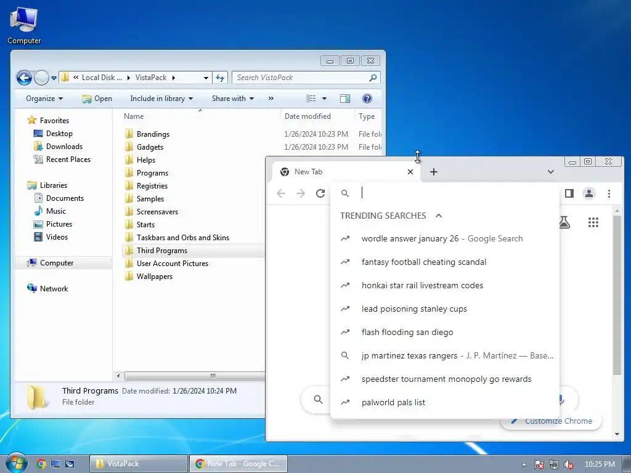Open Search Labs flask icon
Screen dimensions: 631x473
(x=564, y=222)
